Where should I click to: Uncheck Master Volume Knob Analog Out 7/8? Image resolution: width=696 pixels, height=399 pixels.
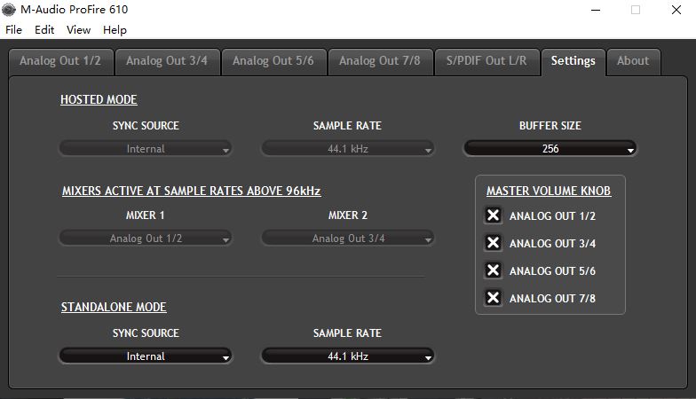tap(494, 298)
